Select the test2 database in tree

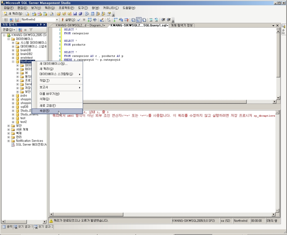24,122
